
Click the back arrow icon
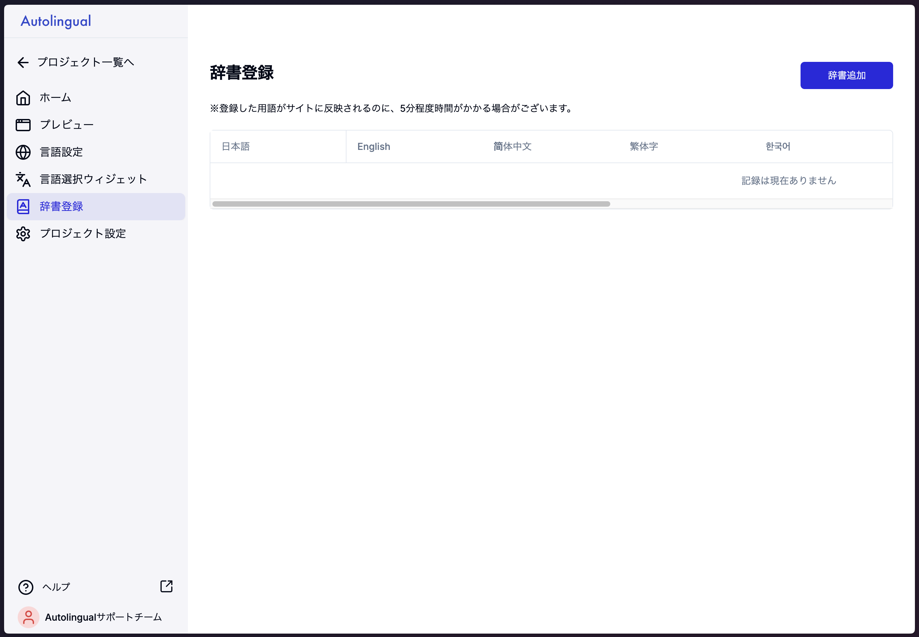click(x=23, y=62)
